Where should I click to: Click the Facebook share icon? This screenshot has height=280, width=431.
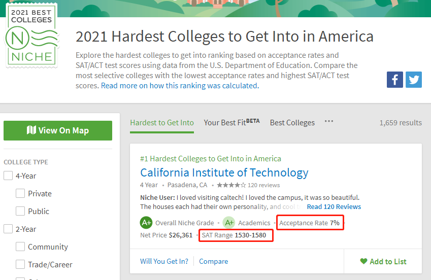tap(395, 80)
